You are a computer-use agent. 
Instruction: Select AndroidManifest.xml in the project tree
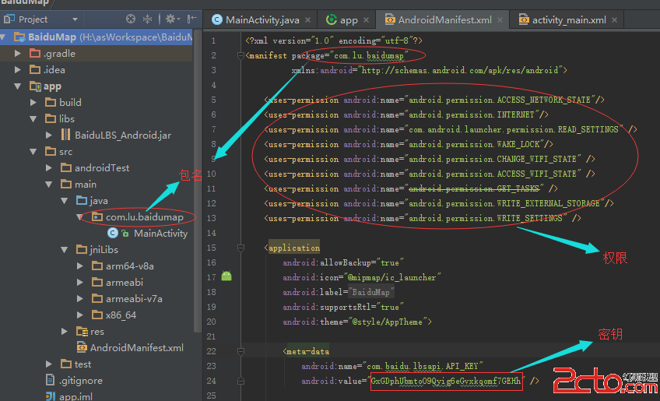137,348
